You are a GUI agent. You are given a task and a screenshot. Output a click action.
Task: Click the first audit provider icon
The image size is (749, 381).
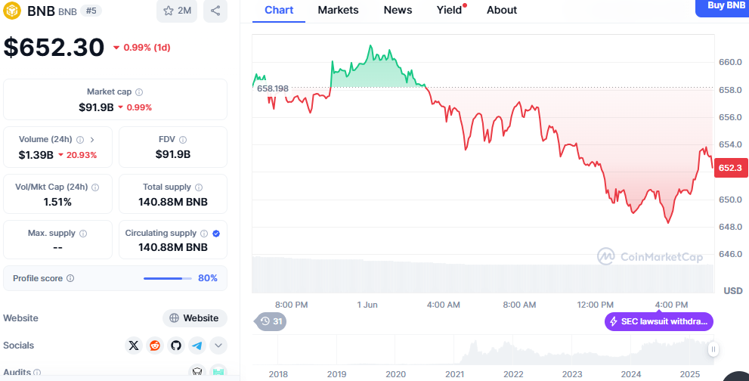coord(197,372)
